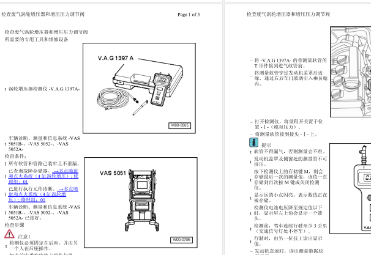
Task: Click the text '显示区的小点闪亮，表示数值正在'
Action: (x=291, y=195)
